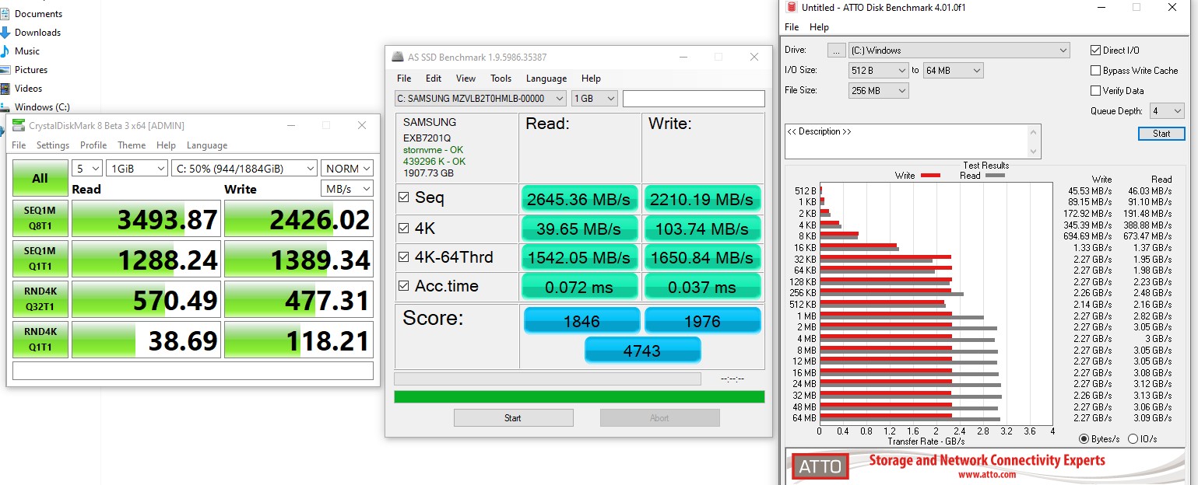Open the SAMSUNG drive selector dropdown

point(480,99)
